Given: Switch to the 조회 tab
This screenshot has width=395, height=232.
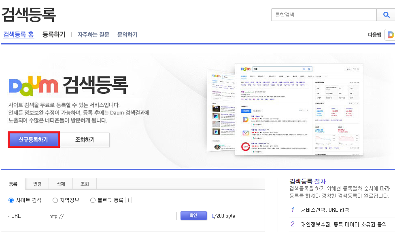Looking at the screenshot, I should (x=85, y=184).
